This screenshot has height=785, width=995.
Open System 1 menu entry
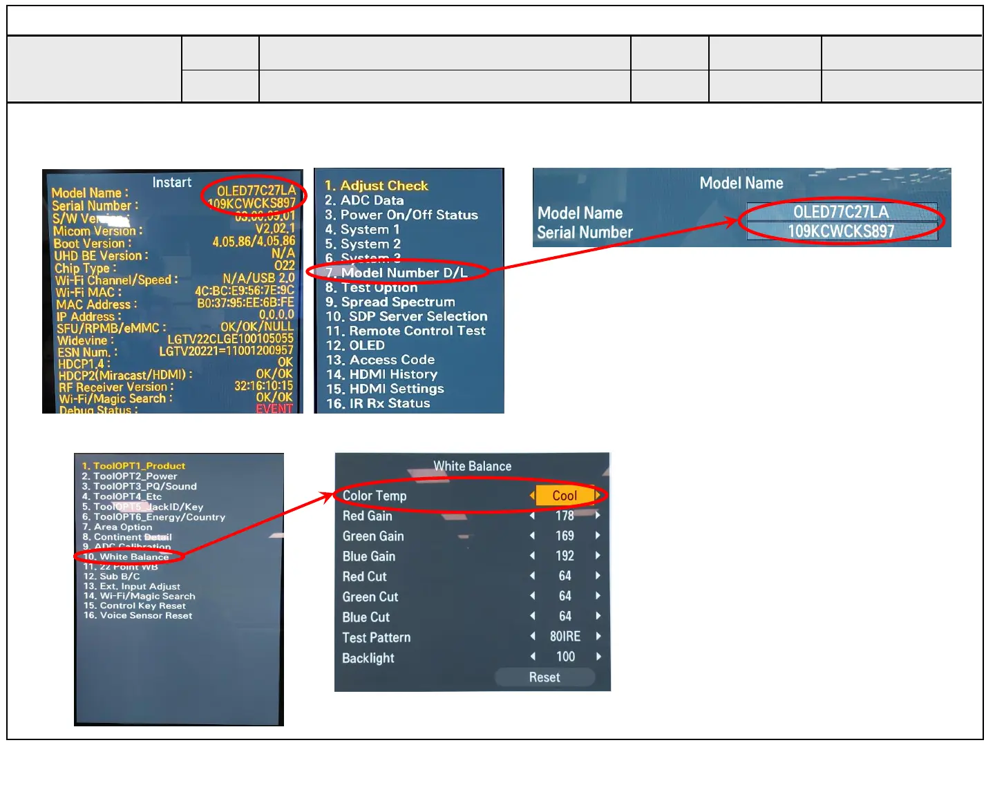tap(362, 229)
